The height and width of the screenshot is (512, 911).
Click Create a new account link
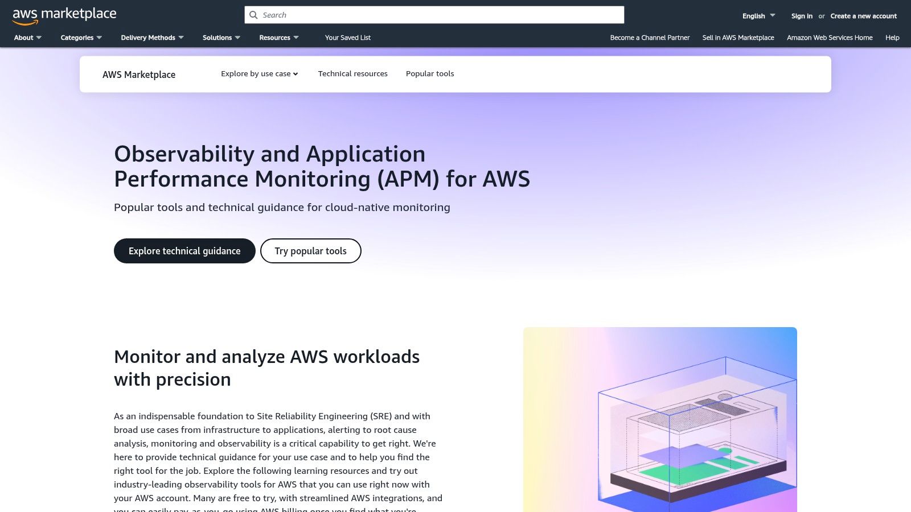point(863,16)
